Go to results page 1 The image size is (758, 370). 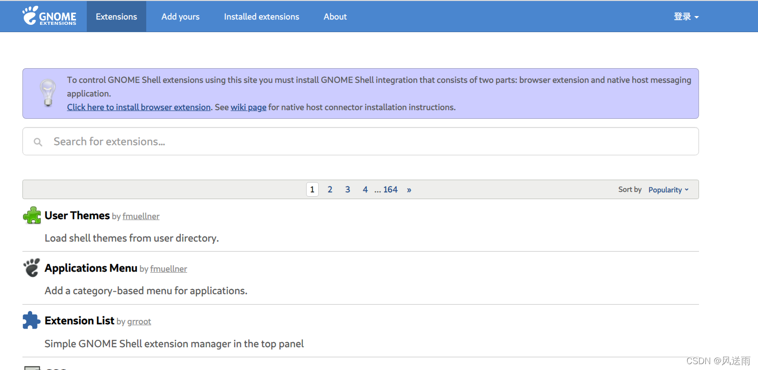(312, 189)
